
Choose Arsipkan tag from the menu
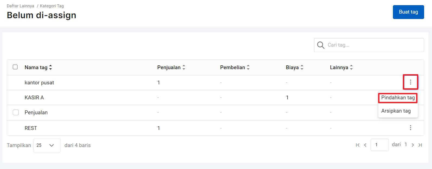coord(396,111)
